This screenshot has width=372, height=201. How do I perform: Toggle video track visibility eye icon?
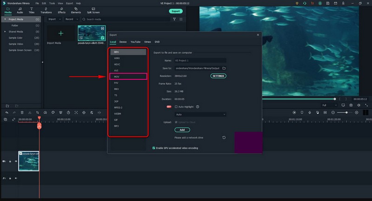tap(16, 161)
